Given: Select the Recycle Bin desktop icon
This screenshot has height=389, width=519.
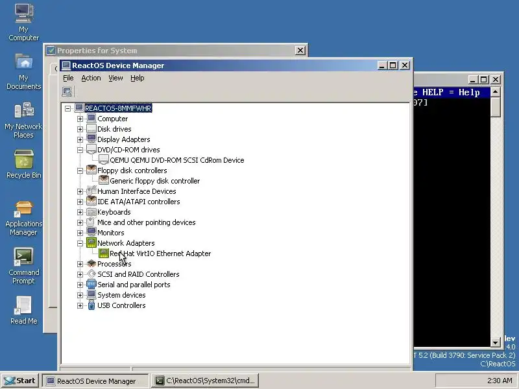Looking at the screenshot, I should 24,159.
